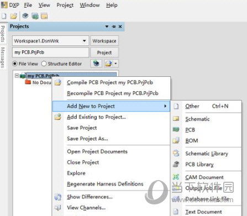
Task: Click the open folder toolbar icon
Action: click(x=14, y=16)
